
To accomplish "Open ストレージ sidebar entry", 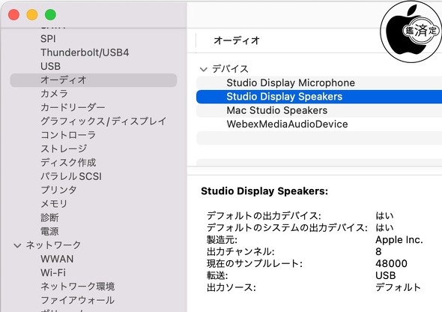I will click(64, 148).
